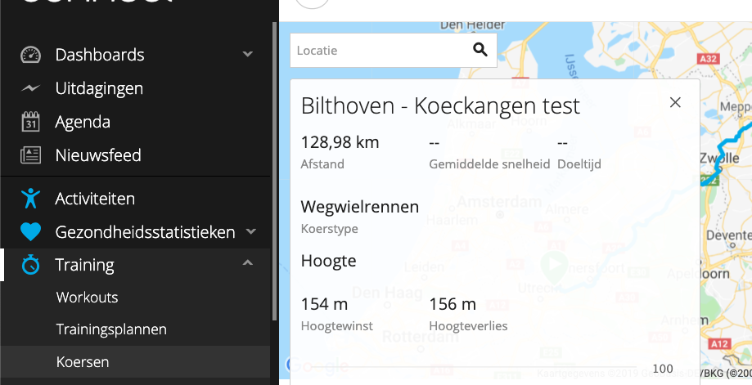The width and height of the screenshot is (752, 385).
Task: Click the Gezondheidsstatistieken heart icon
Action: point(30,233)
